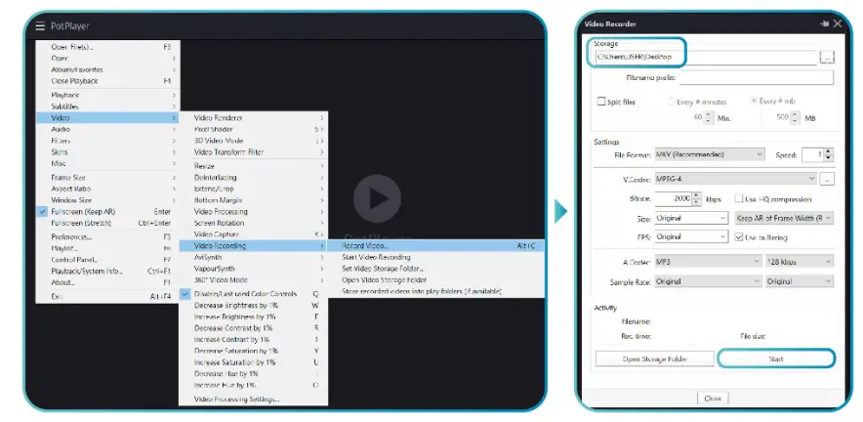Click the Close button in Video Recorder
The height and width of the screenshot is (422, 863).
click(713, 398)
